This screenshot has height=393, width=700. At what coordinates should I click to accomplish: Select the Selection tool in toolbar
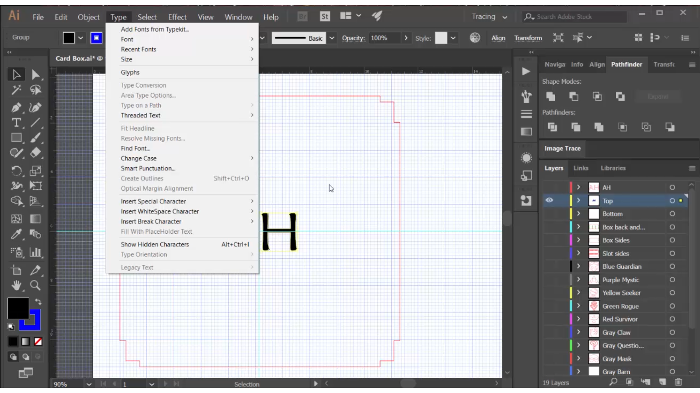pyautogui.click(x=16, y=74)
